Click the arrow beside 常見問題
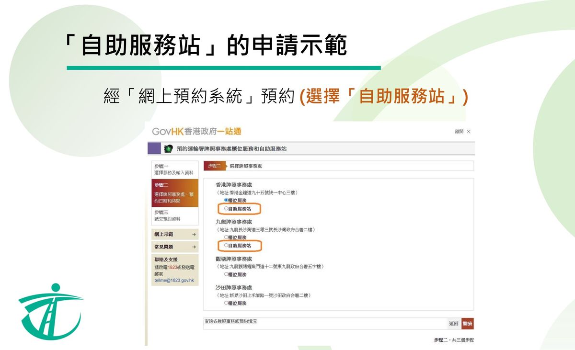Image resolution: width=575 pixels, height=350 pixels. (x=194, y=247)
